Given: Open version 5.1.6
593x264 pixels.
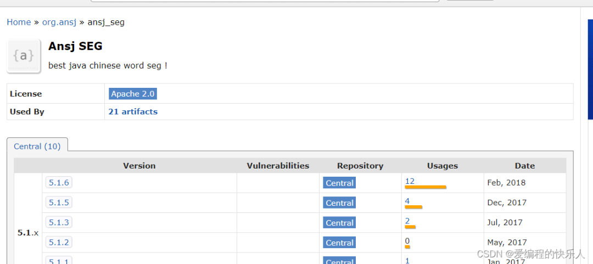Looking at the screenshot, I should tap(59, 183).
